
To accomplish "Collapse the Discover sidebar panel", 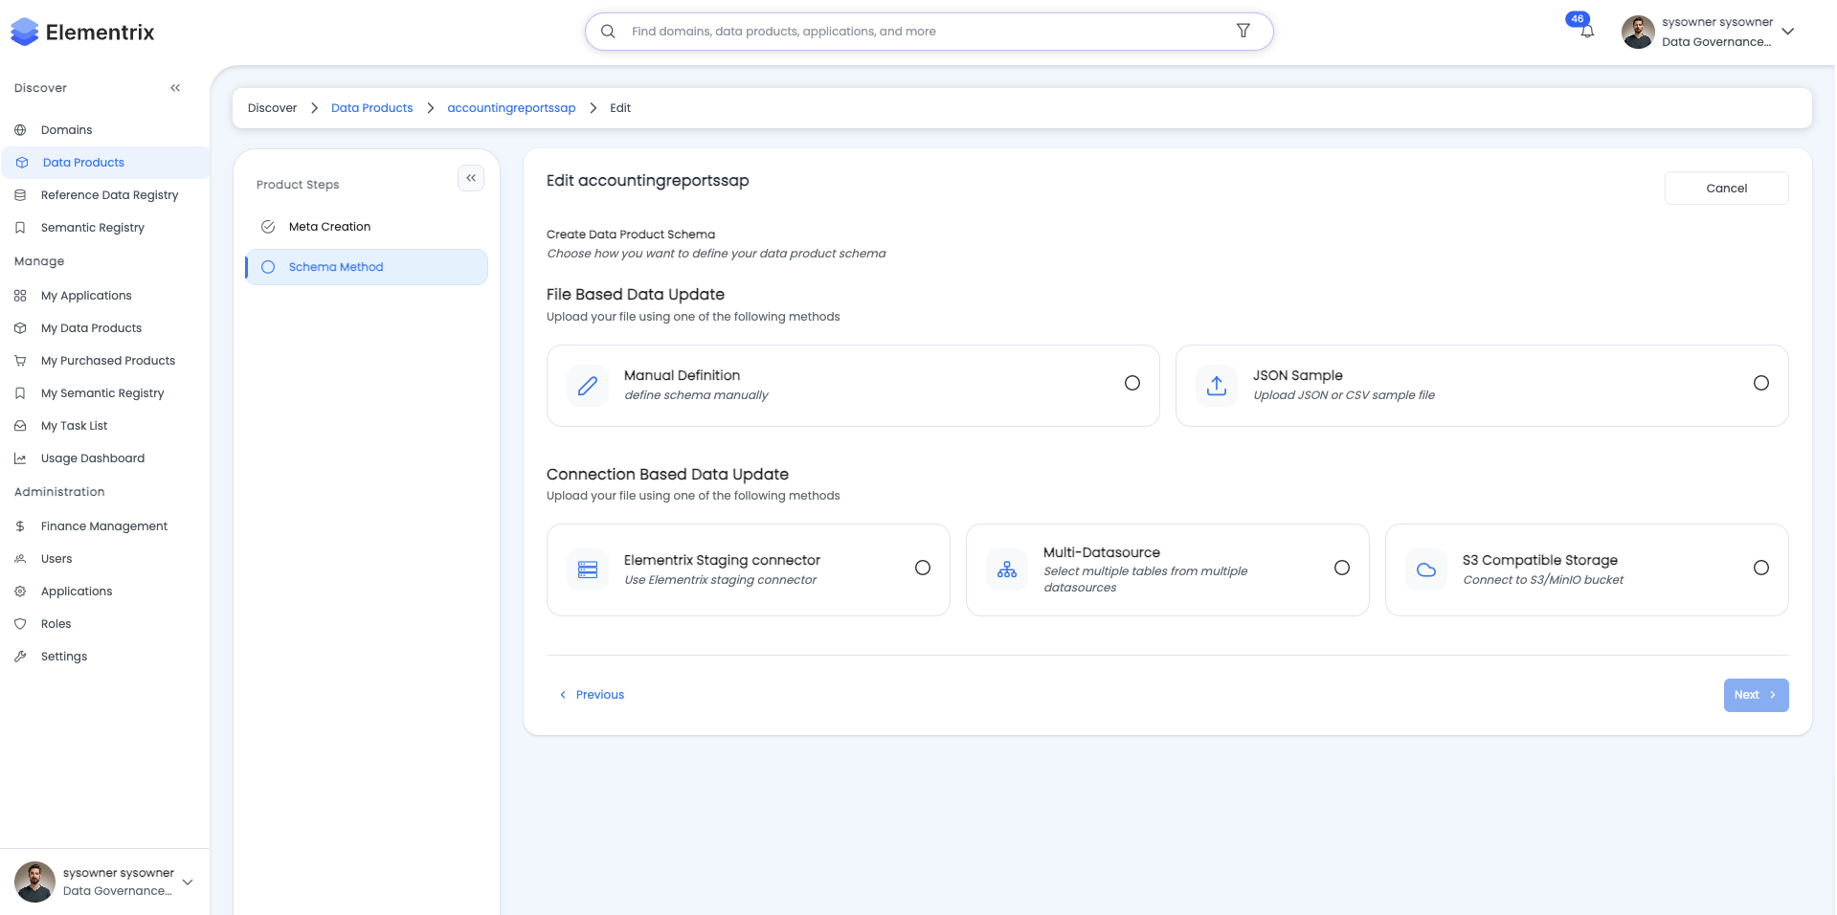I will coord(176,87).
